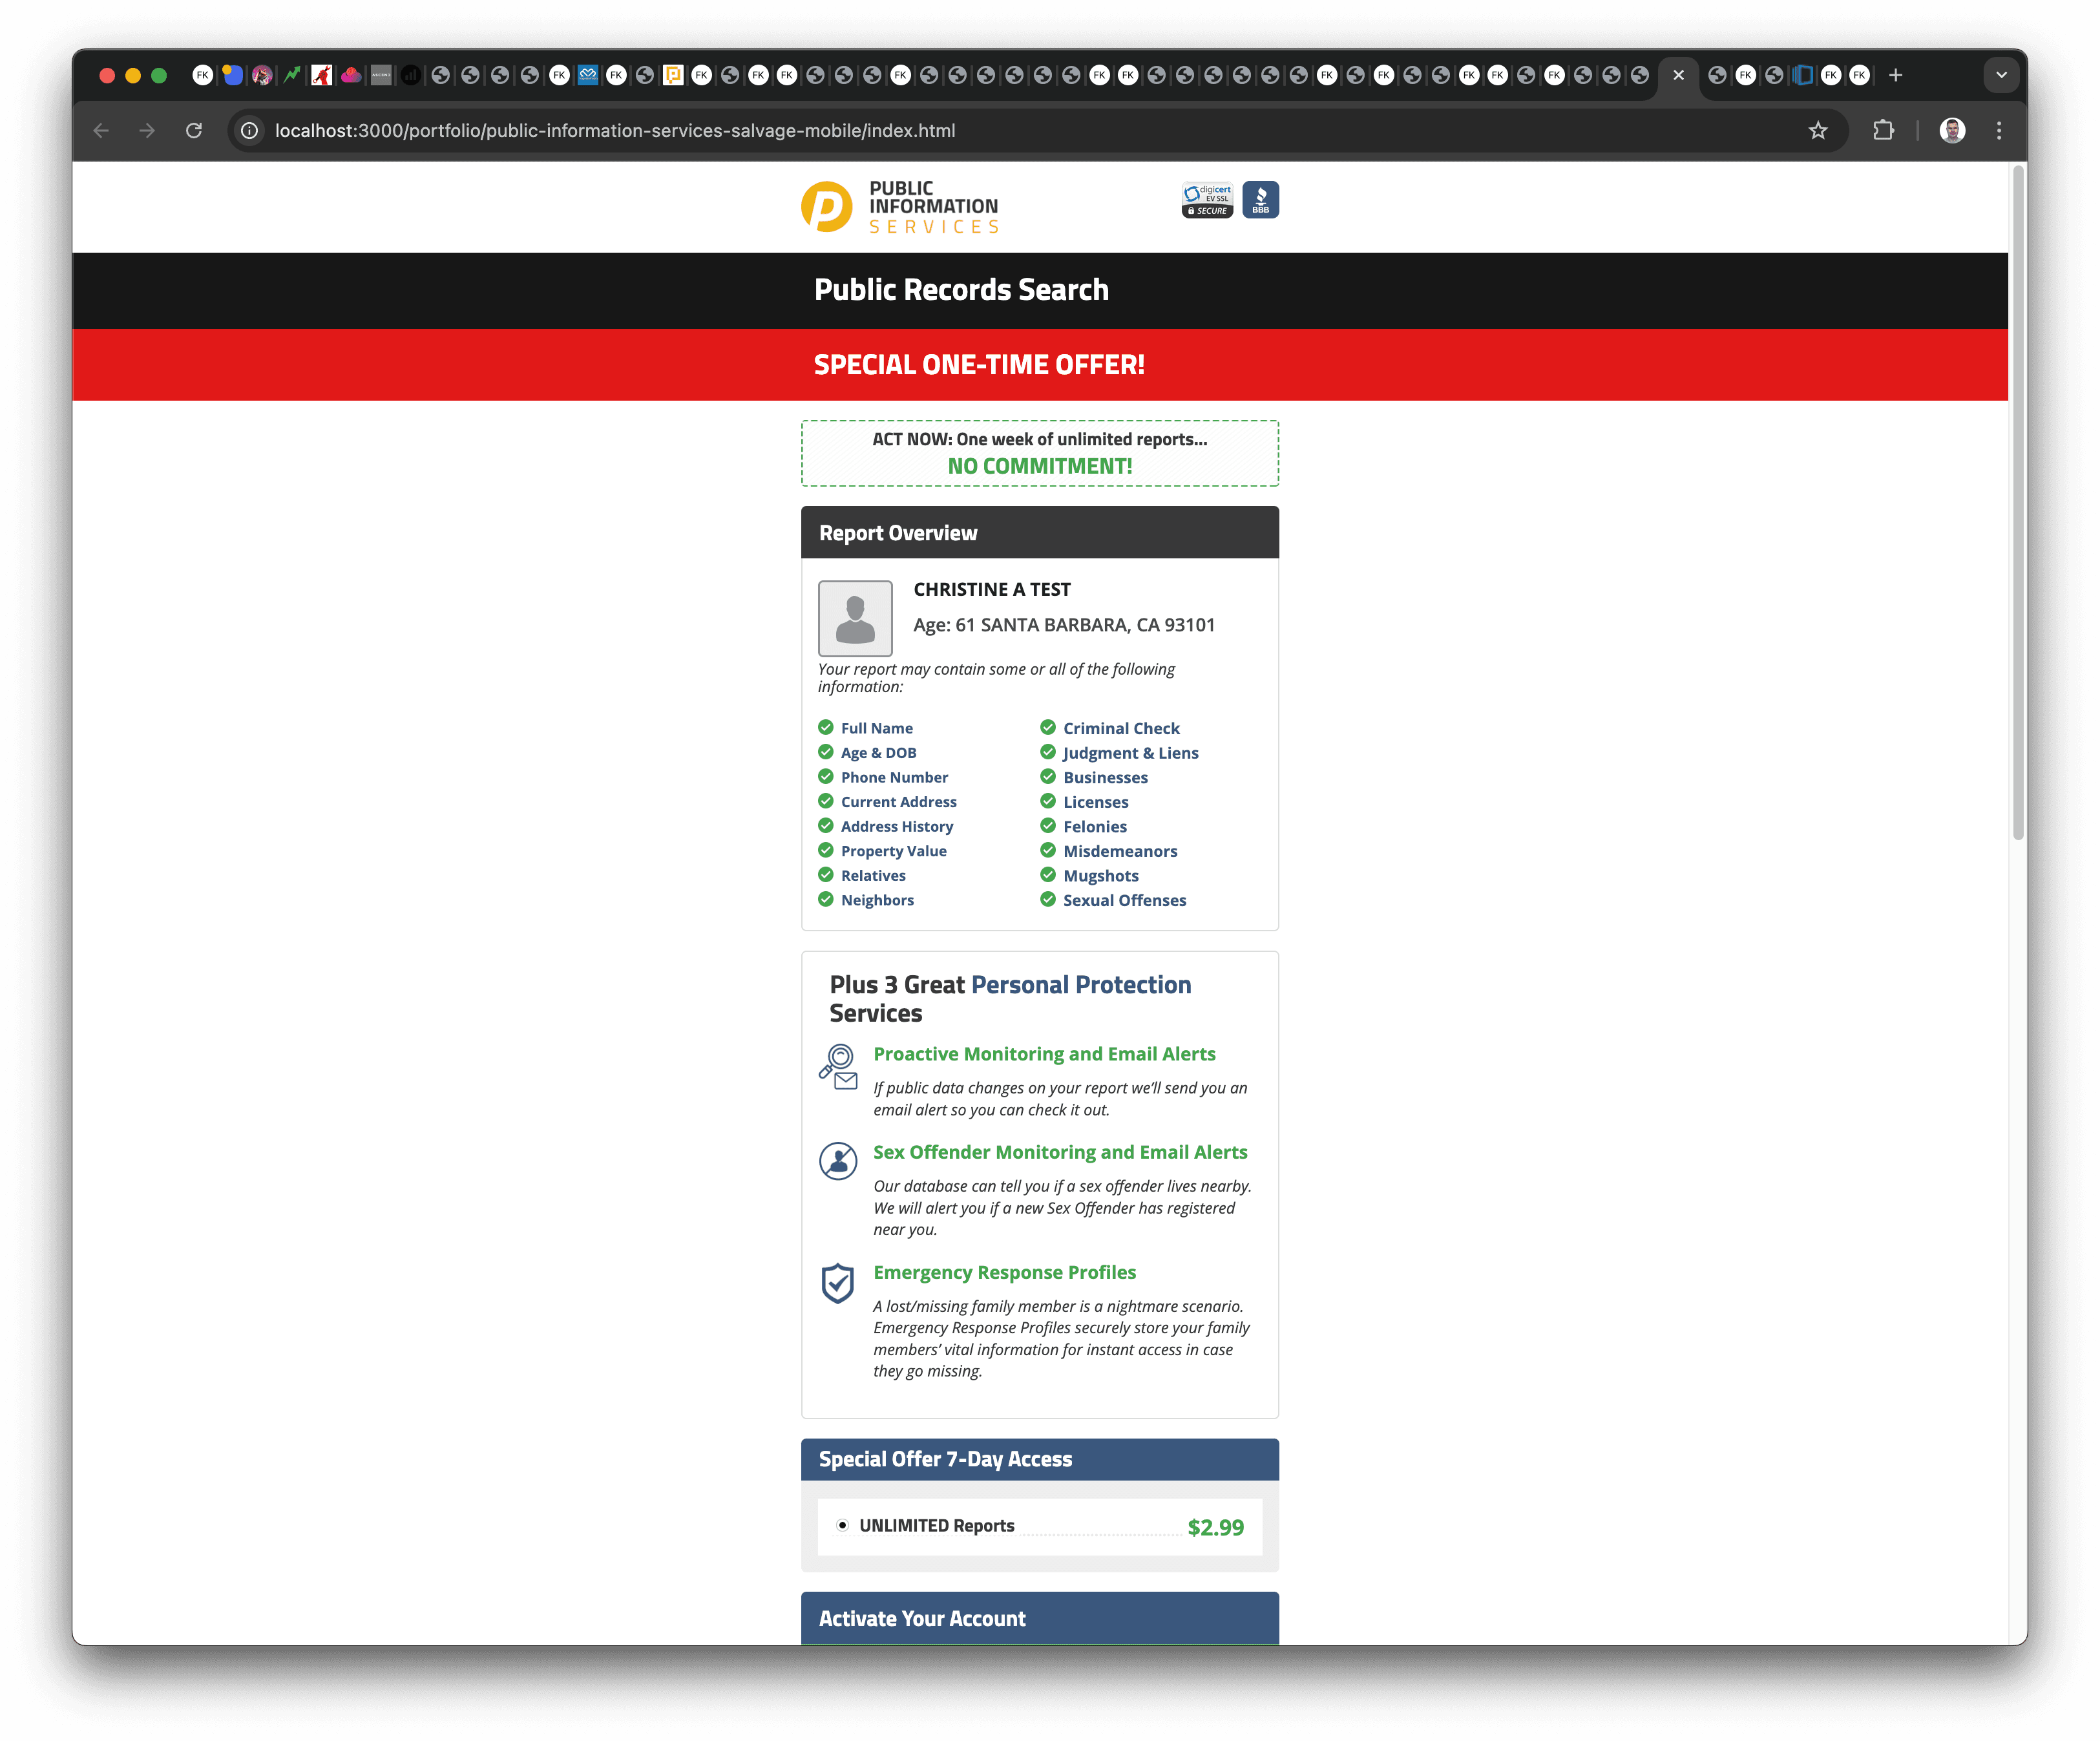2100x1741 pixels.
Task: Click the Public Records Search title
Action: click(961, 289)
